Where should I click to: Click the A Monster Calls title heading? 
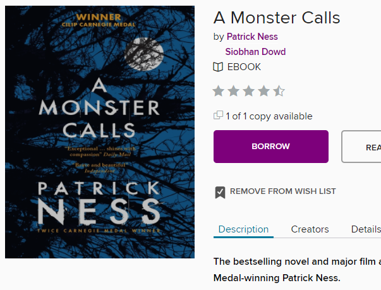coord(277,17)
